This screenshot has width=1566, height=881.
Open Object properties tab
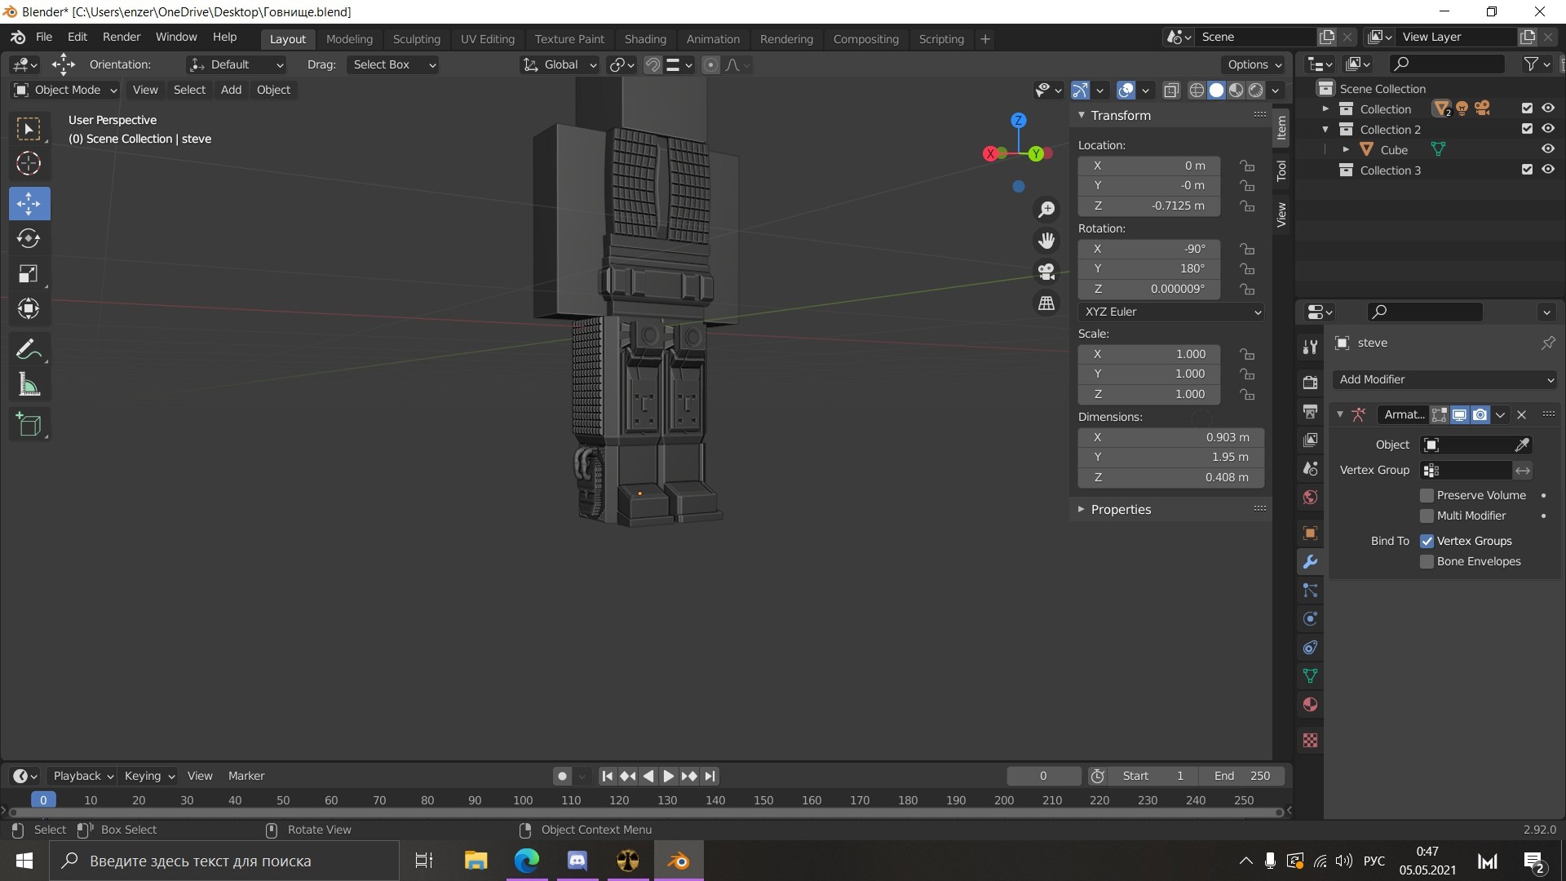(x=1310, y=533)
